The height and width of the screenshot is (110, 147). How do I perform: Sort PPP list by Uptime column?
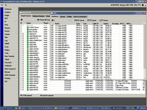107,24
